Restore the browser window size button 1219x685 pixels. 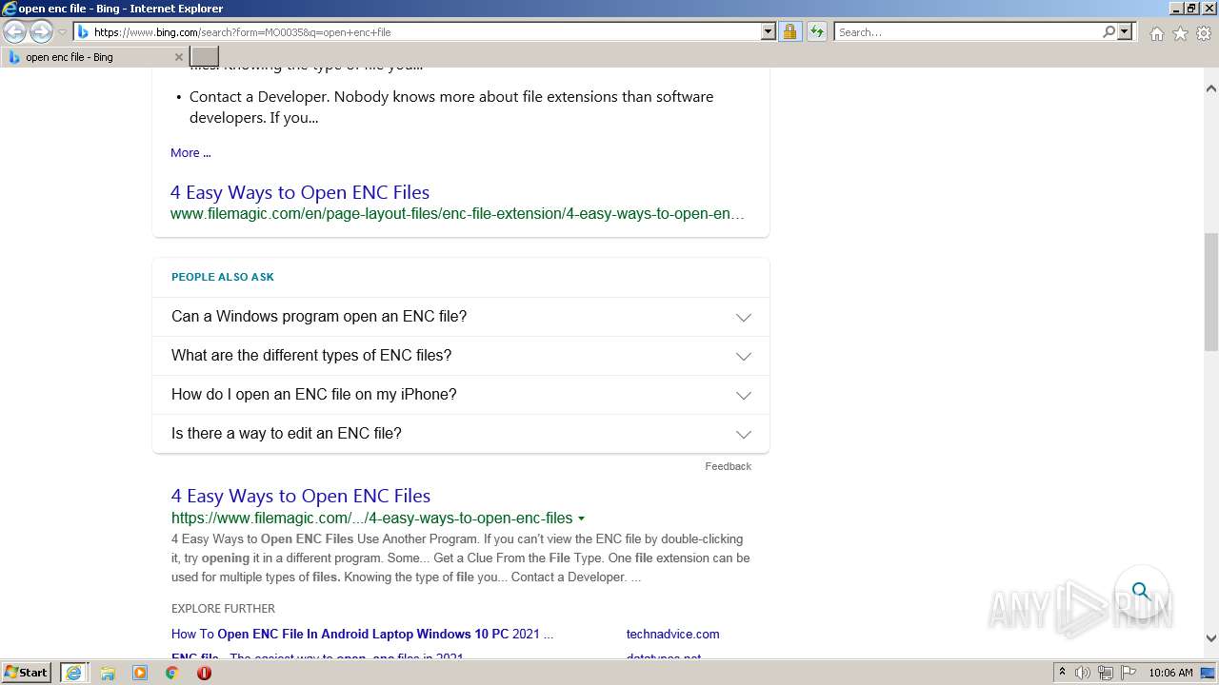(x=1191, y=9)
